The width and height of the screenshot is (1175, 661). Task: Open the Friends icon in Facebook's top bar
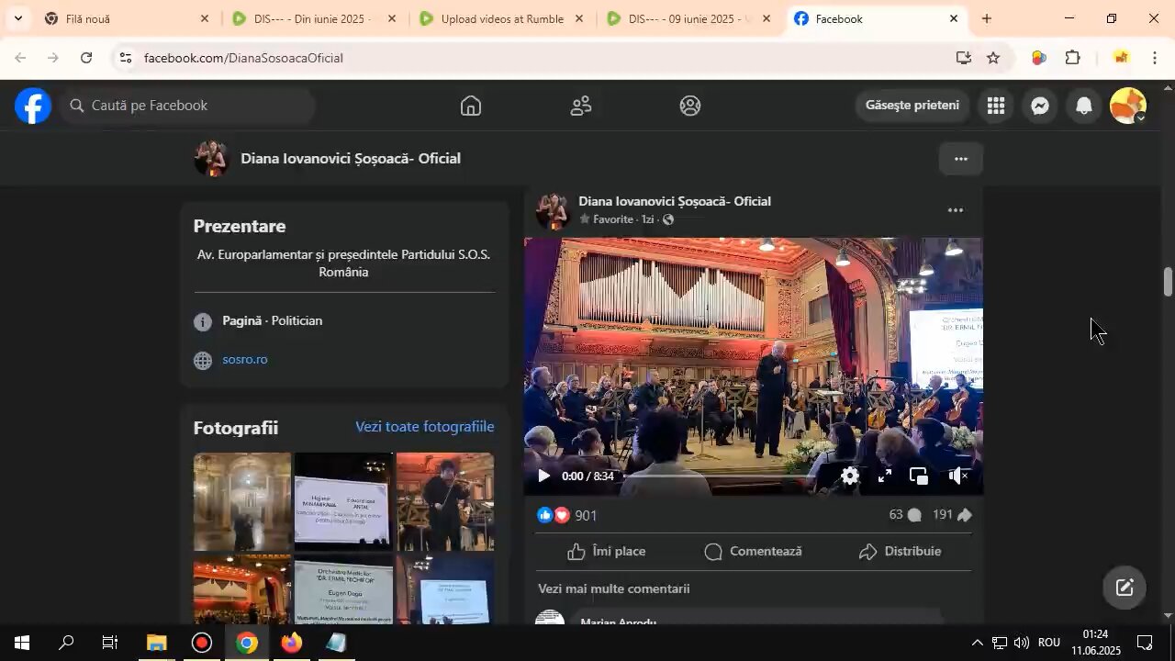click(x=581, y=106)
